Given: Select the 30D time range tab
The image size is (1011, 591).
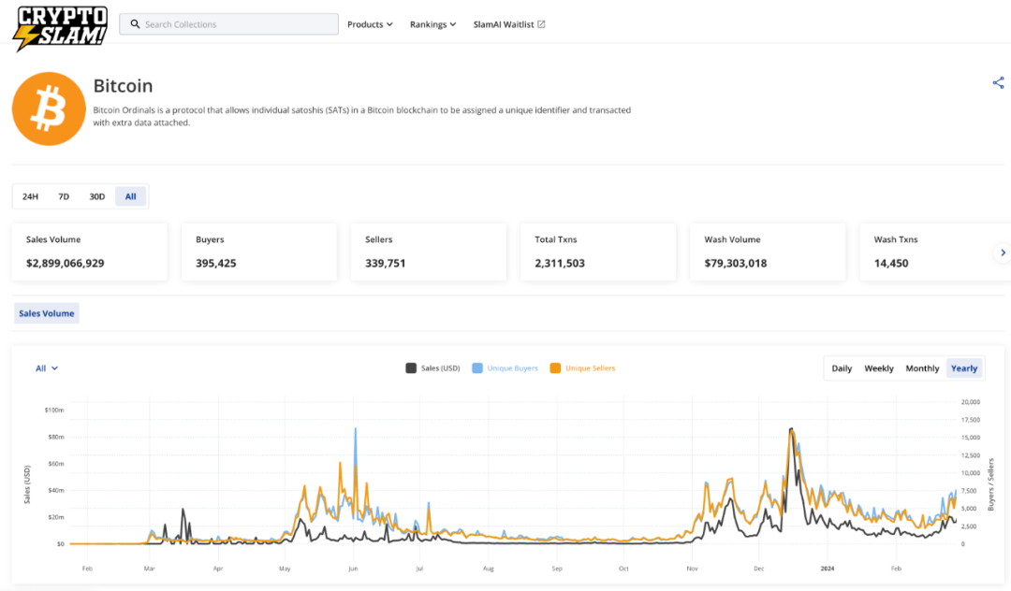Looking at the screenshot, I should click(96, 196).
